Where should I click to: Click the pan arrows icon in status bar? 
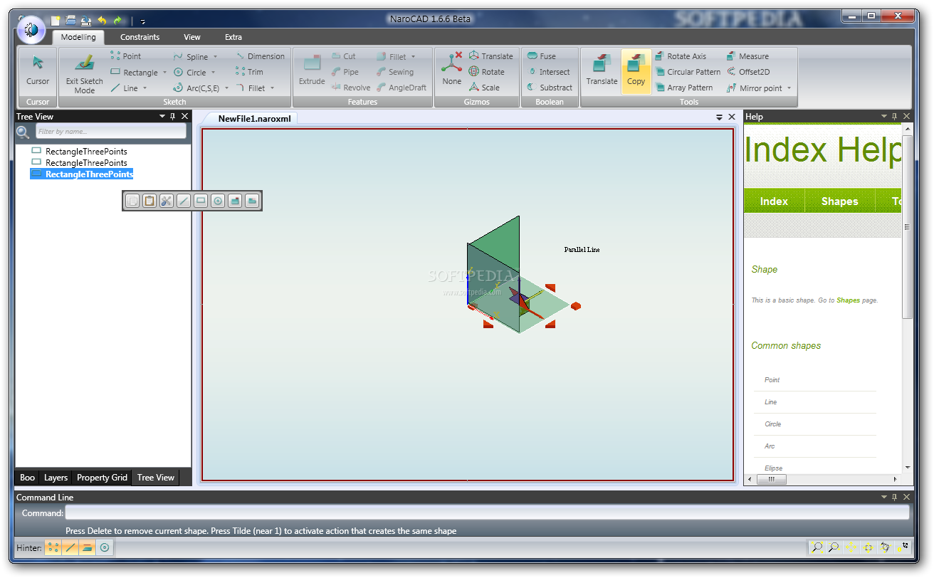[x=851, y=547]
